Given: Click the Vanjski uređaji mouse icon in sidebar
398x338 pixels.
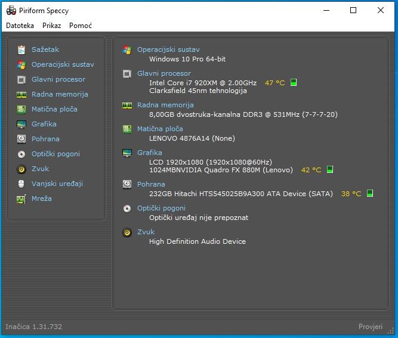Looking at the screenshot, I should [21, 184].
